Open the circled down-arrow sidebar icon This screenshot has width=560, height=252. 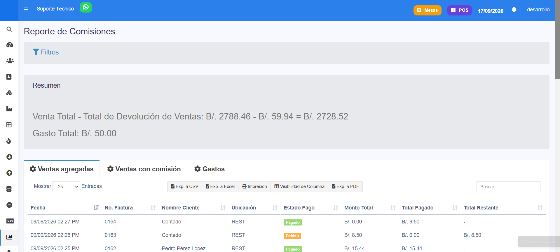tap(9, 157)
